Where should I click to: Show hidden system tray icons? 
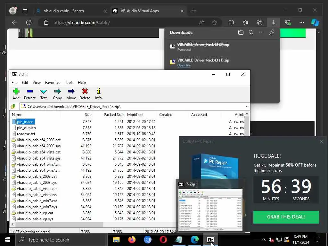point(264,240)
